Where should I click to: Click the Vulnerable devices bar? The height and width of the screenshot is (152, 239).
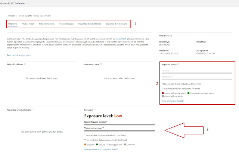119,130
